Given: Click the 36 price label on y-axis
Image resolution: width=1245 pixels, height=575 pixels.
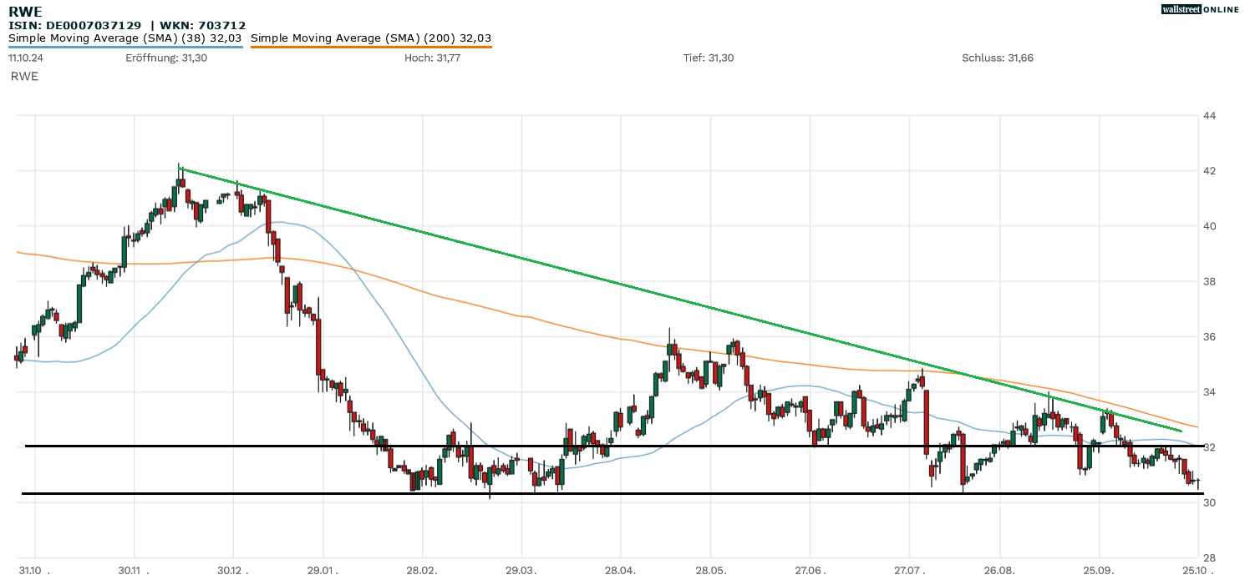Looking at the screenshot, I should pos(1209,337).
